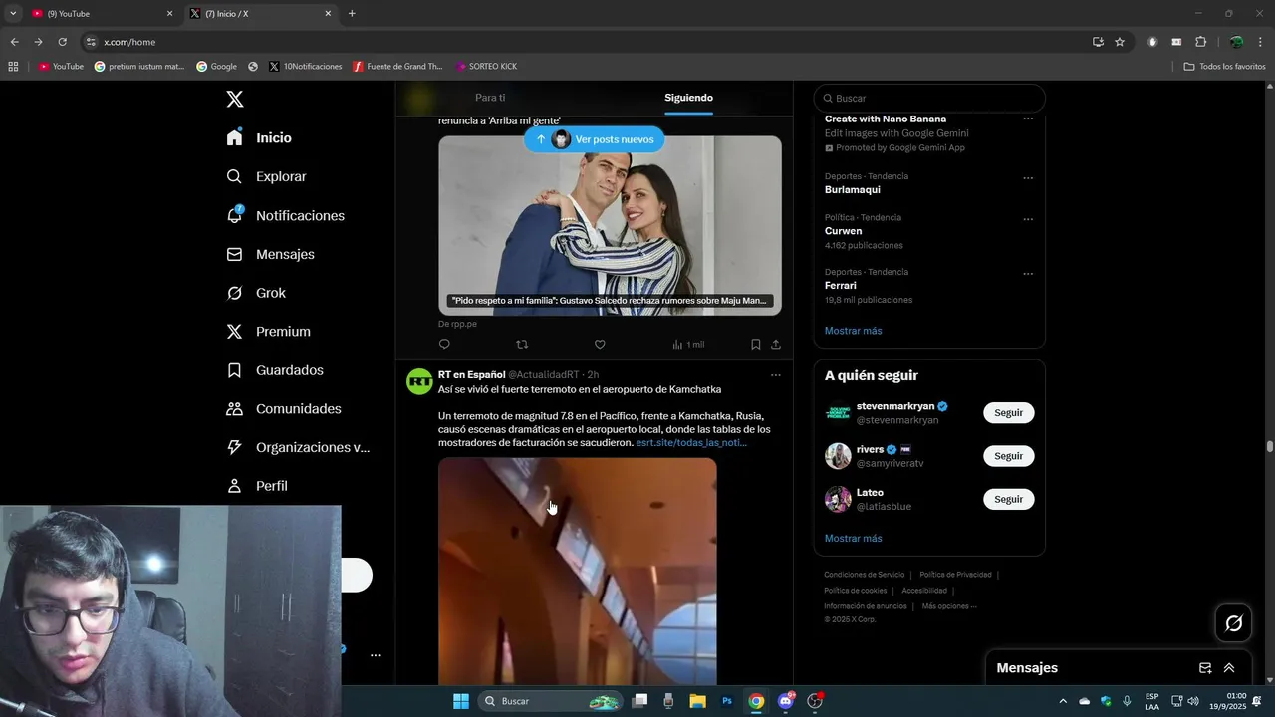Image resolution: width=1275 pixels, height=717 pixels.
Task: Open more options for Ferrari trend
Action: (x=1028, y=274)
